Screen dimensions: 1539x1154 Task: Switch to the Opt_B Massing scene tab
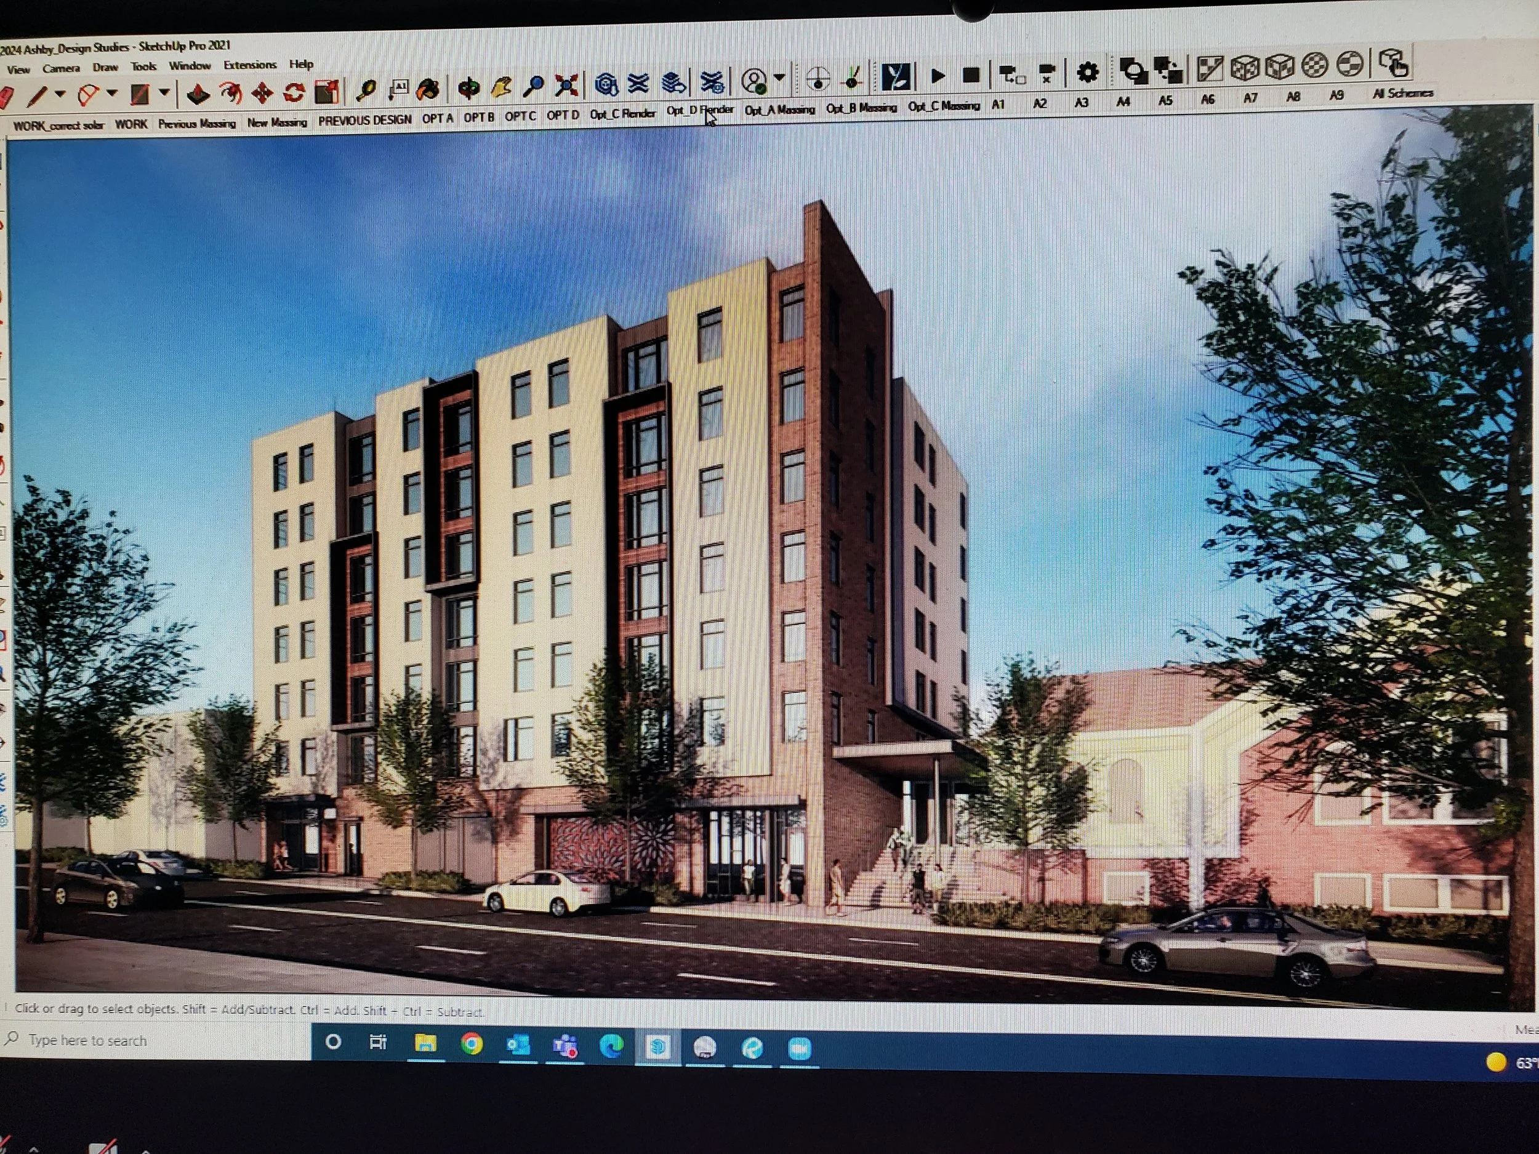pyautogui.click(x=861, y=108)
